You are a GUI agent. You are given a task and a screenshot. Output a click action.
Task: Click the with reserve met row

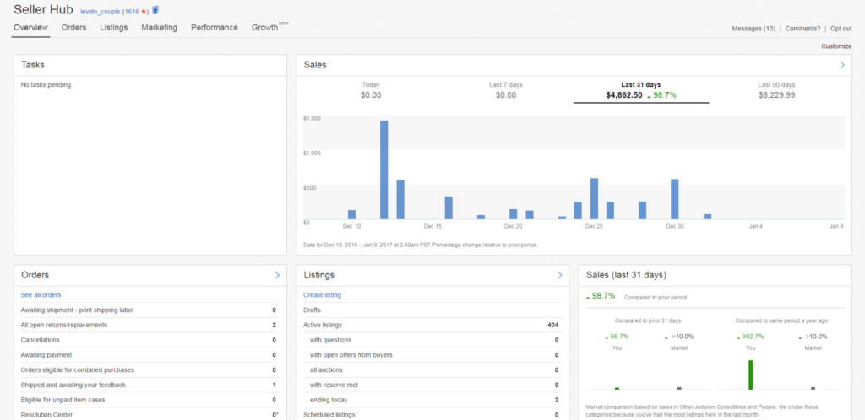(432, 385)
